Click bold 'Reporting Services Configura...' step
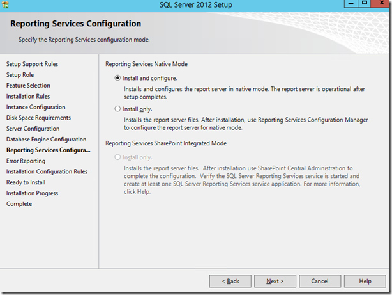Screen dimensions: 392x295 (49, 150)
